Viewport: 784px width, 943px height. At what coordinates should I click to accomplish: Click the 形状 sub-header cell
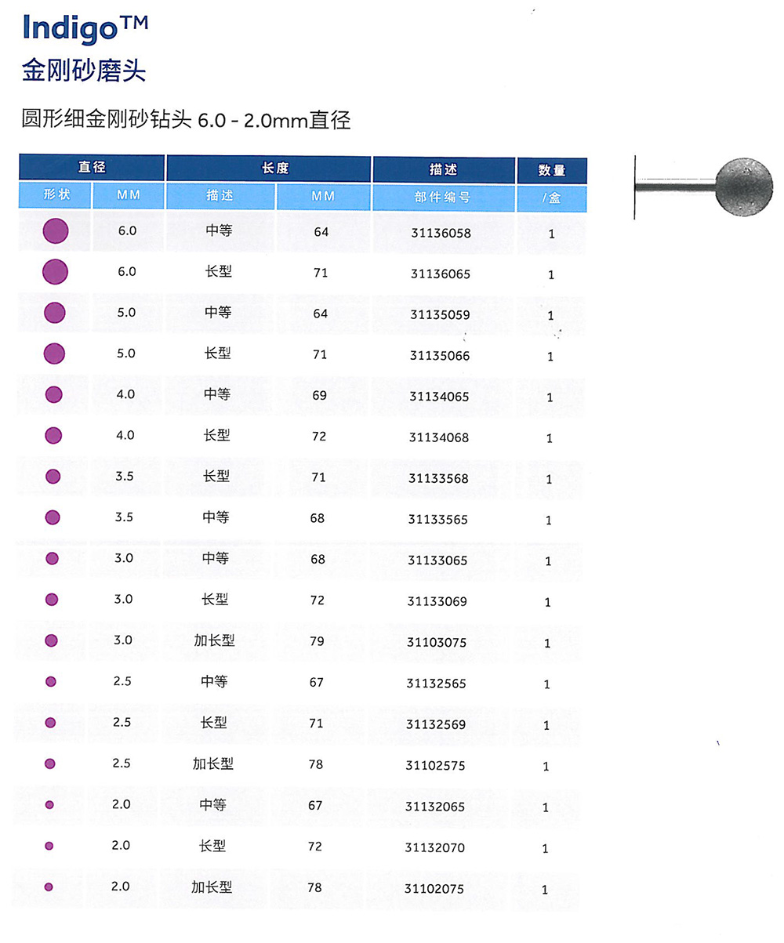point(55,195)
